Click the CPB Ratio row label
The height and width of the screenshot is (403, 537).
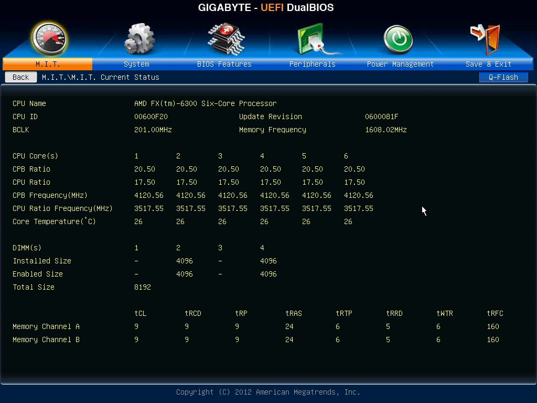coord(31,169)
